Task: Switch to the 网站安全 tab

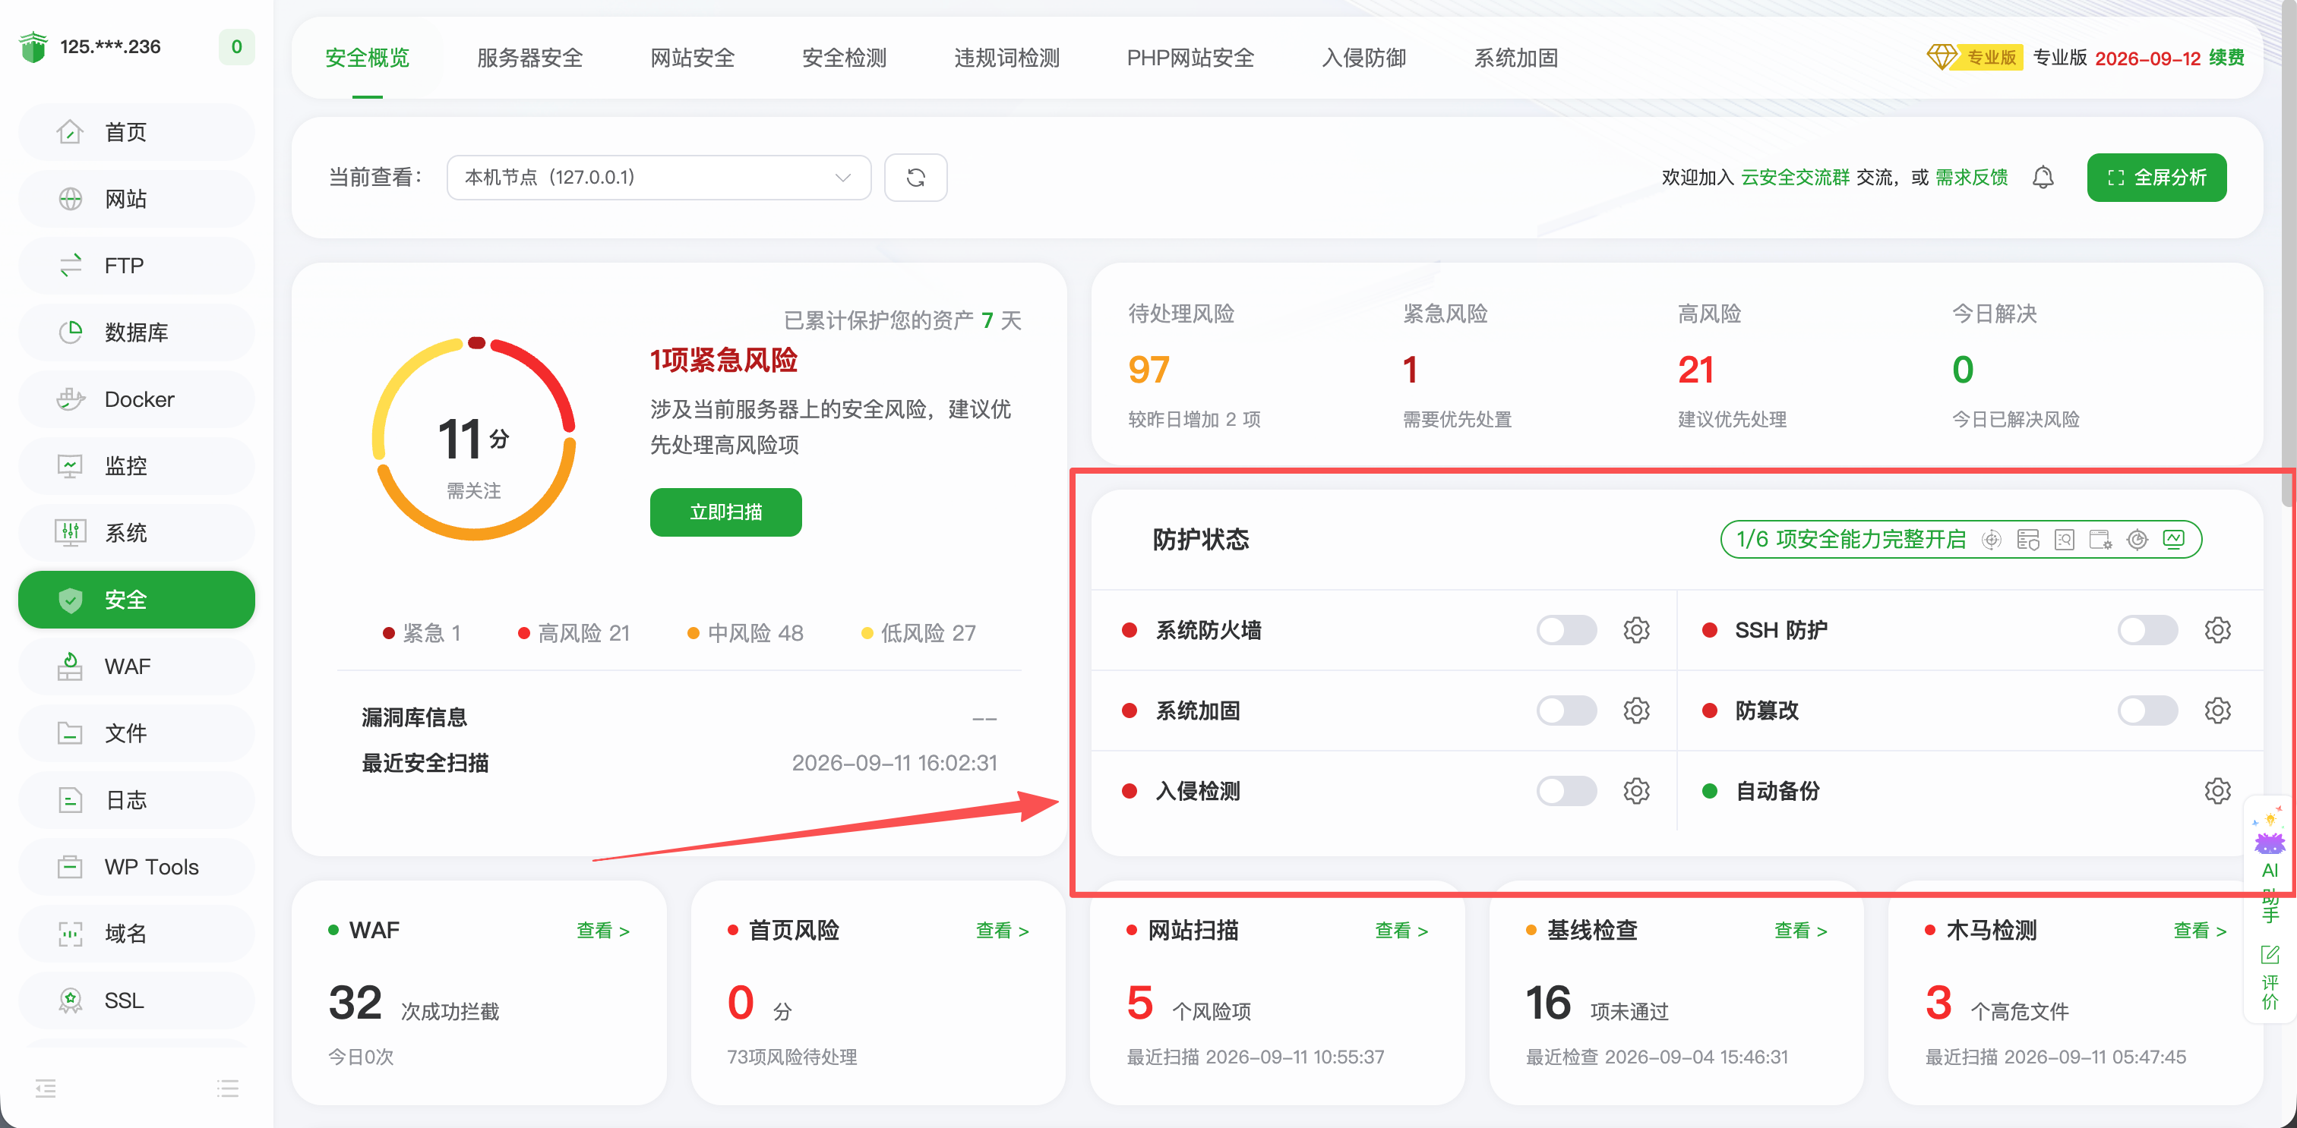Action: [x=692, y=58]
